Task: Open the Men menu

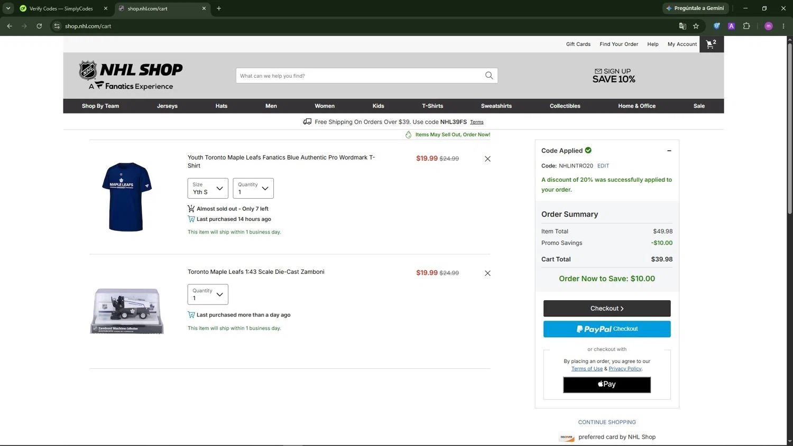Action: pos(271,106)
